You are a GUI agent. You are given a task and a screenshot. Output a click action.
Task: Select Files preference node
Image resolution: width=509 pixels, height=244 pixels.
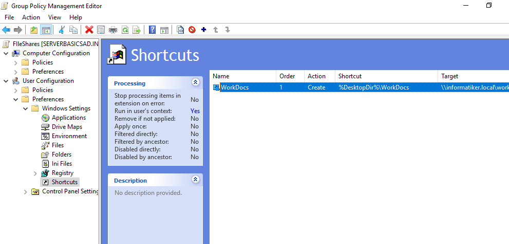point(58,145)
